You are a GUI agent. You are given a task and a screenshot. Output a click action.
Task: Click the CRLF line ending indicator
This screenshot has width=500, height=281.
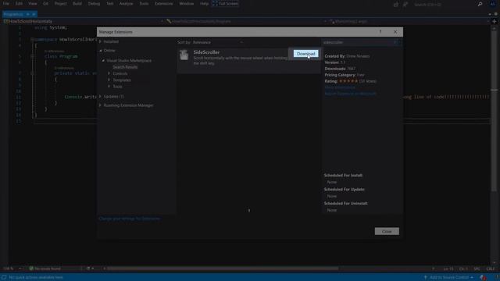pos(491,269)
